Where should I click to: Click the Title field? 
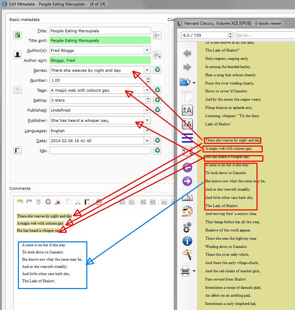tap(100, 31)
